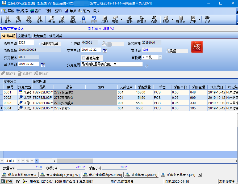Click the 采购金额 column header
This screenshot has height=184, width=238.
[x=198, y=87]
